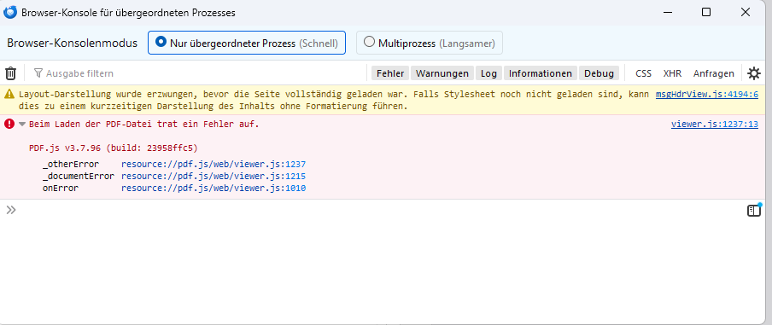Toggle the Warnungen filter
This screenshot has height=325, width=772.
click(442, 73)
